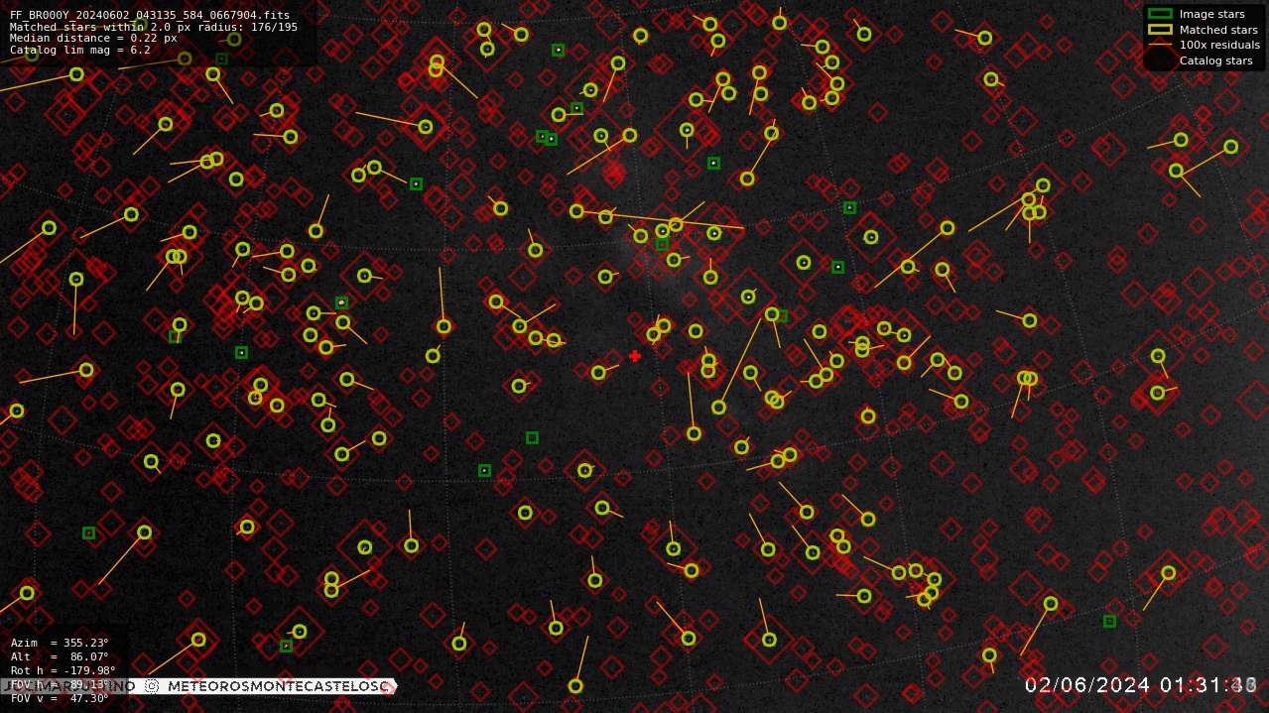This screenshot has height=713, width=1269.
Task: Click the red cross at the image center
Action: tap(635, 356)
